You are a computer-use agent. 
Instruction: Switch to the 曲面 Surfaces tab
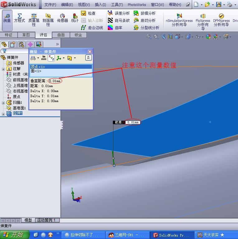[x=61, y=35]
